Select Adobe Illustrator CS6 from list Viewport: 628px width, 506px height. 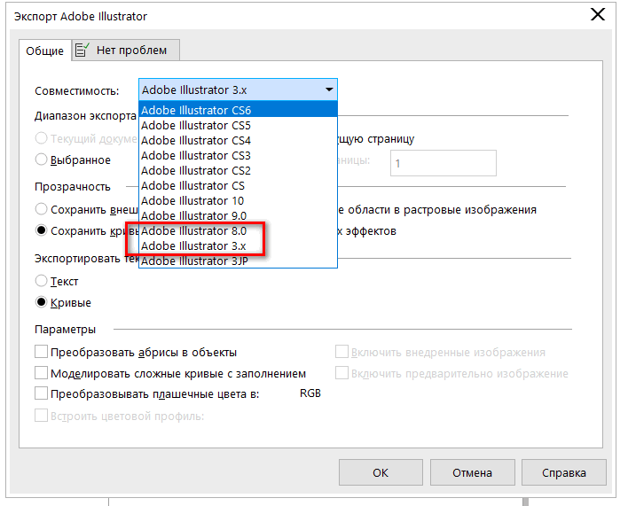tap(196, 110)
